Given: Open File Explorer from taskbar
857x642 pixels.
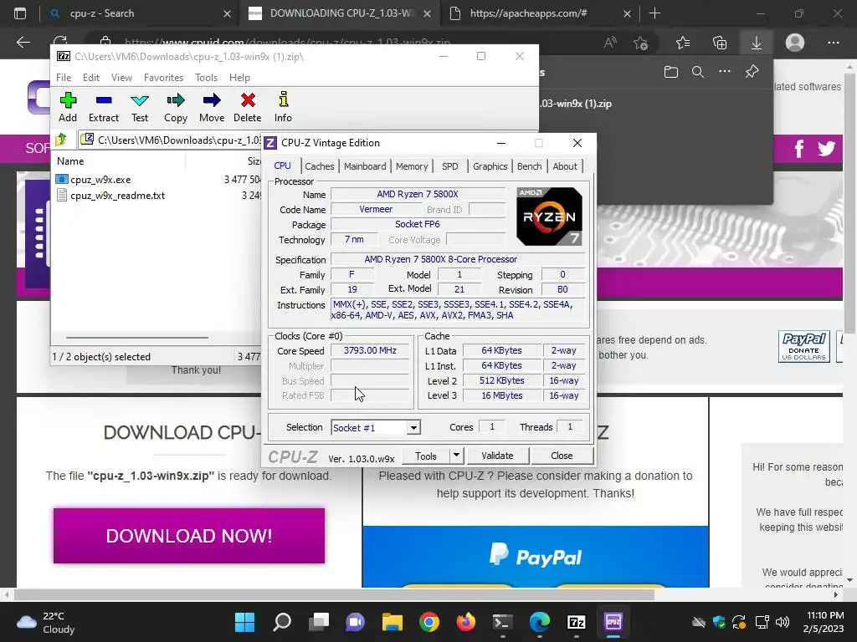Looking at the screenshot, I should (x=392, y=622).
